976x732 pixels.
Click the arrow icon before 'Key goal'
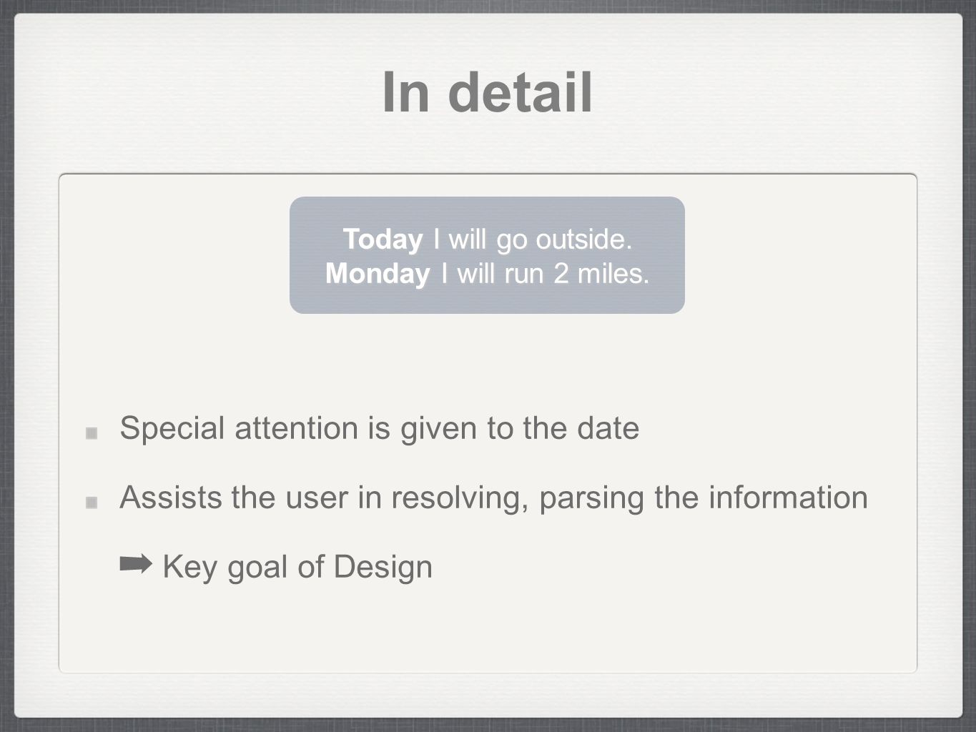pyautogui.click(x=136, y=565)
